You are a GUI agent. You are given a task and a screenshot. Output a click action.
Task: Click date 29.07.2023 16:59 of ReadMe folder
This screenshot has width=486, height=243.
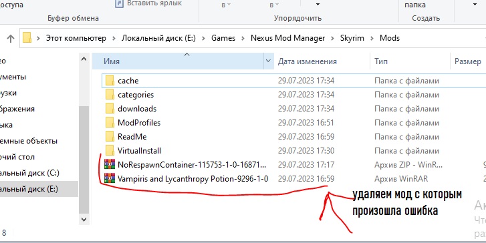(x=306, y=136)
